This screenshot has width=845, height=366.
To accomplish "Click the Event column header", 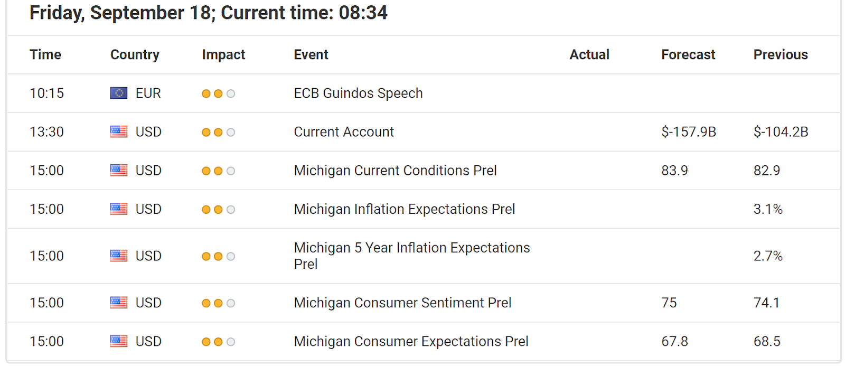I will point(311,54).
